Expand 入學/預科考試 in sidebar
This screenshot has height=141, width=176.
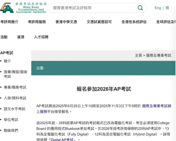click(x=15, y=98)
